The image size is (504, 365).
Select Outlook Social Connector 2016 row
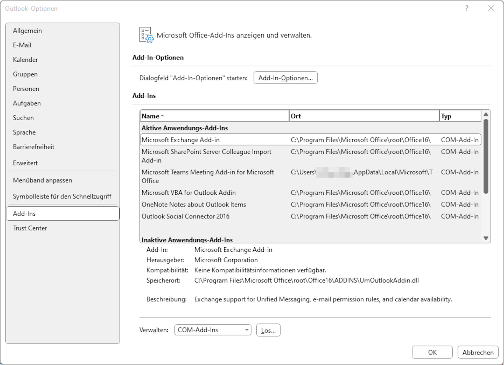click(x=311, y=216)
